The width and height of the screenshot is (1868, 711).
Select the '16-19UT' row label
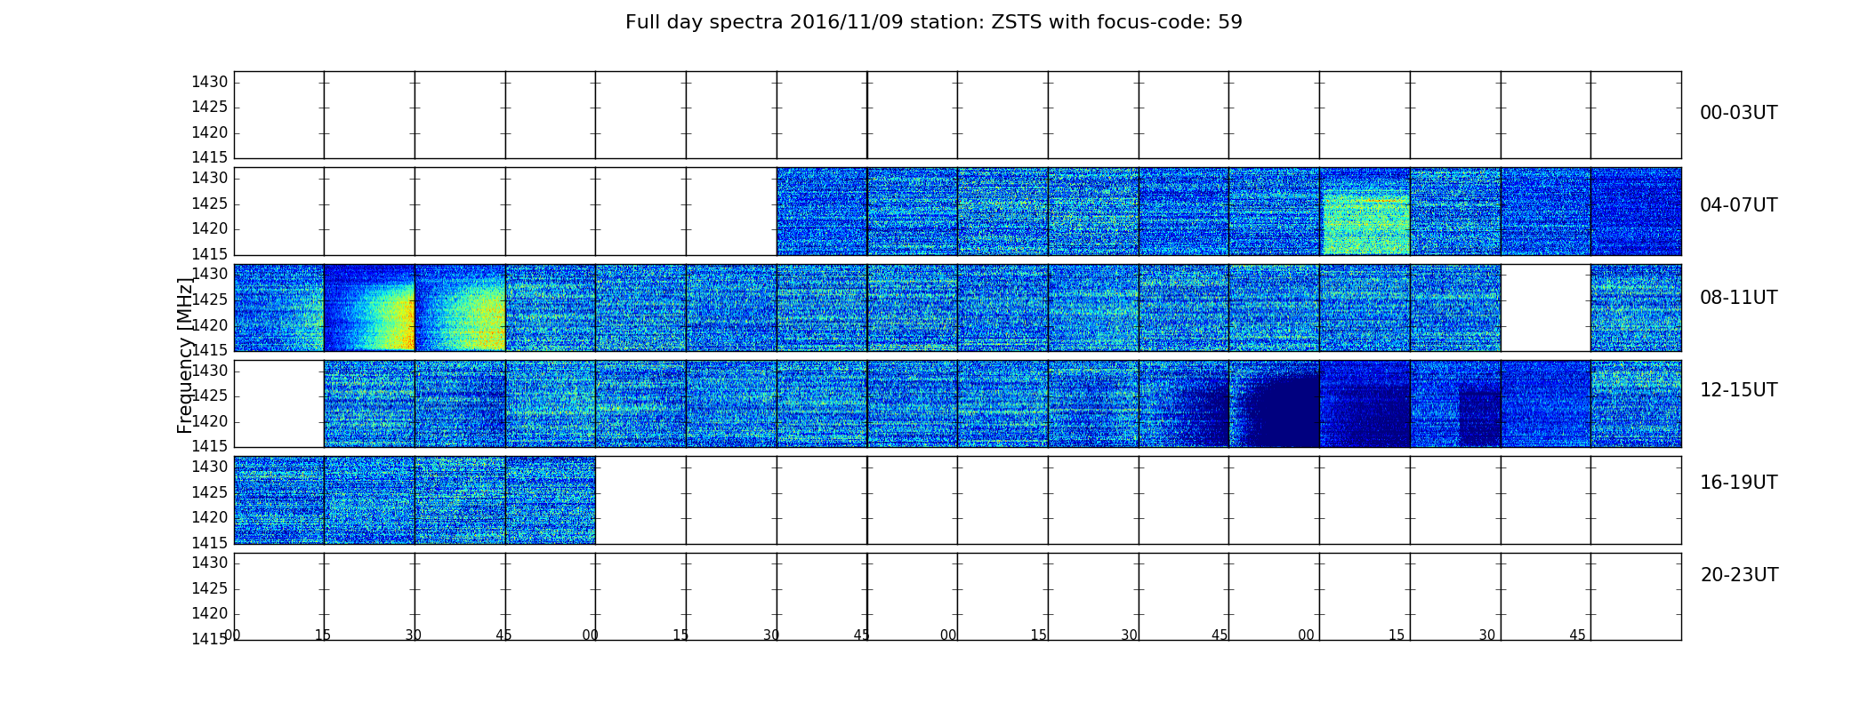[x=1739, y=483]
